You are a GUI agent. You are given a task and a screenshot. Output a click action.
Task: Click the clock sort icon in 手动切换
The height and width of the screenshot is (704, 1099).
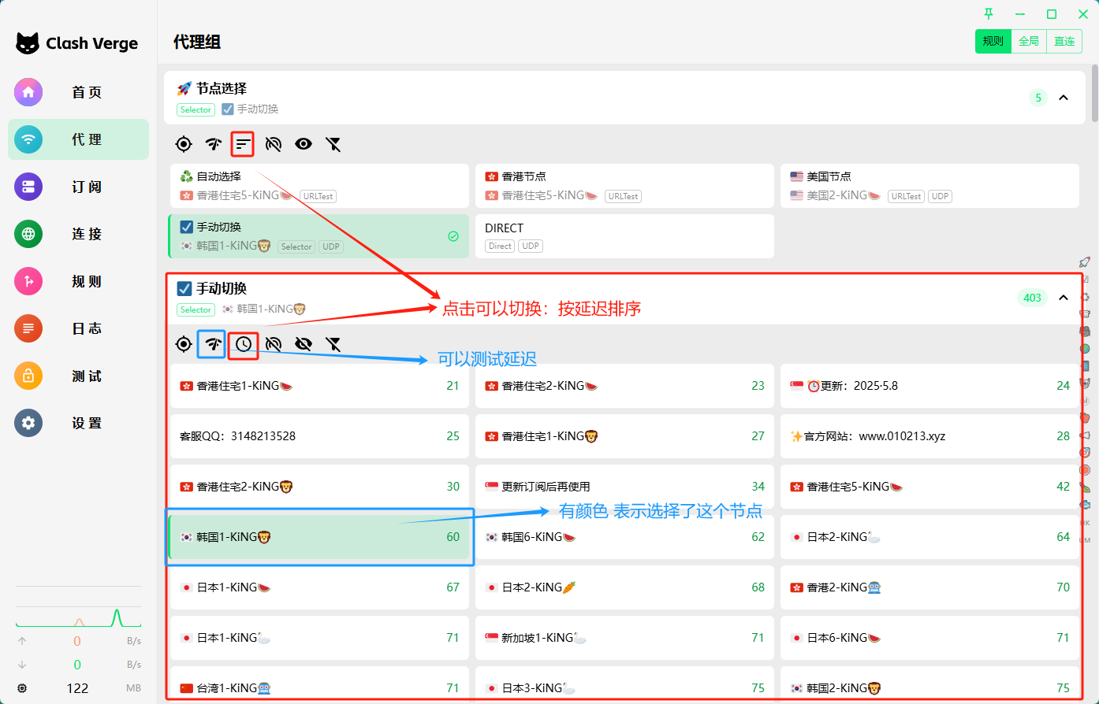(x=243, y=344)
